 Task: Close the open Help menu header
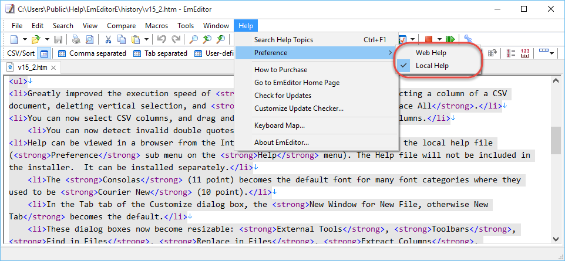(x=245, y=26)
